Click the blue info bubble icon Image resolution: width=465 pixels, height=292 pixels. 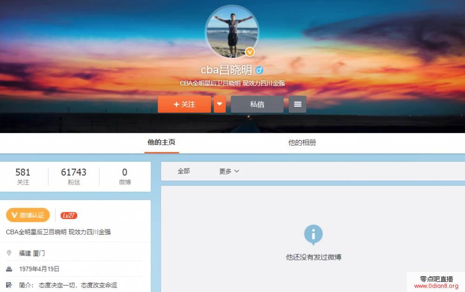[313, 235]
